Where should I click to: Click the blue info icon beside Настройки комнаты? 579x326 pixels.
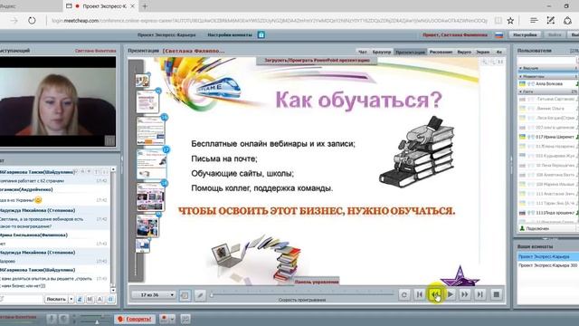tap(261, 34)
